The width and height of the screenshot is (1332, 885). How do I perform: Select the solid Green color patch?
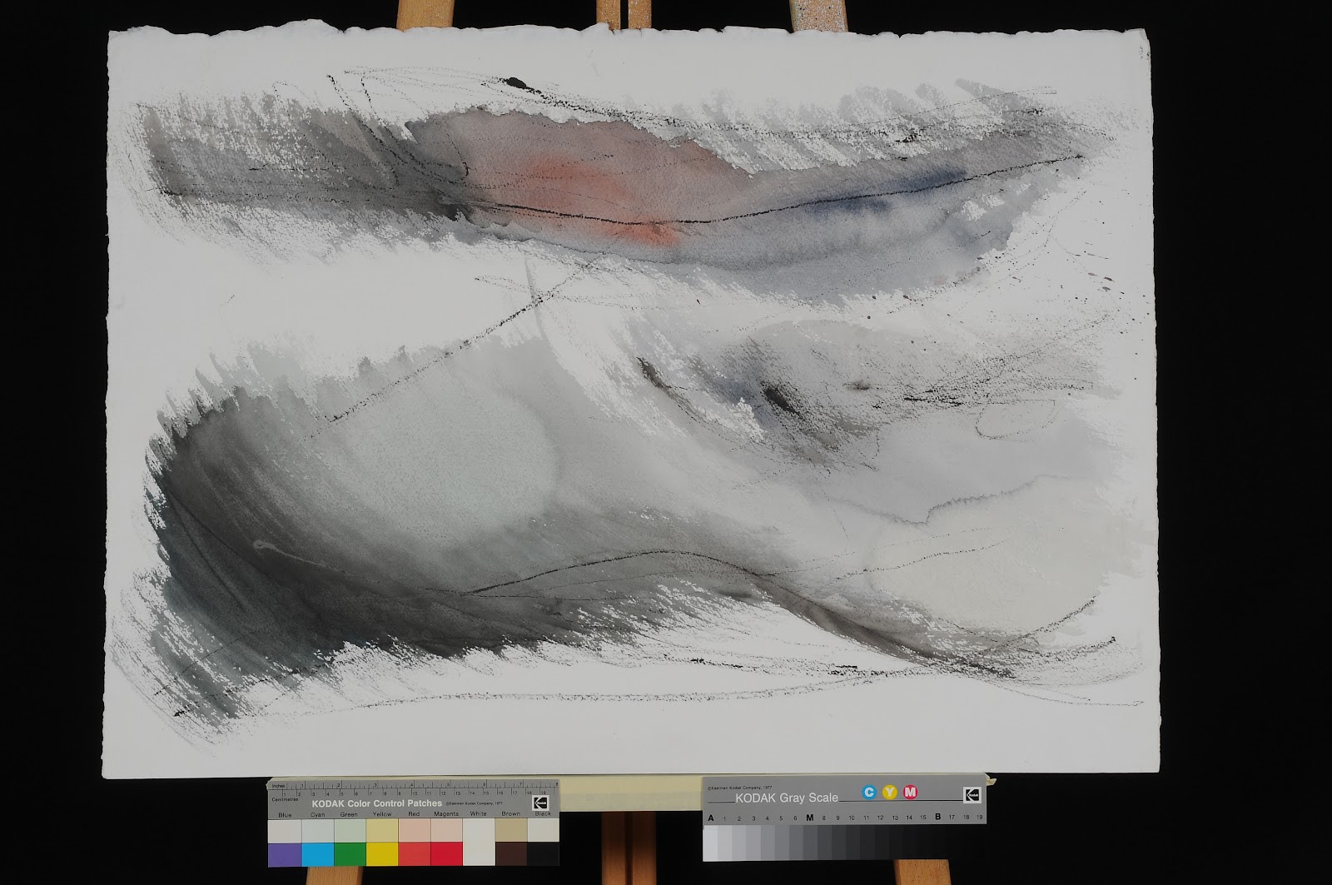point(350,854)
